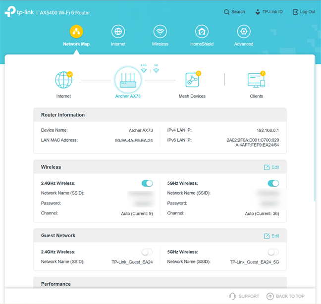Click the Mesh Devices count badge
Image resolution: width=321 pixels, height=304 pixels.
(198, 73)
